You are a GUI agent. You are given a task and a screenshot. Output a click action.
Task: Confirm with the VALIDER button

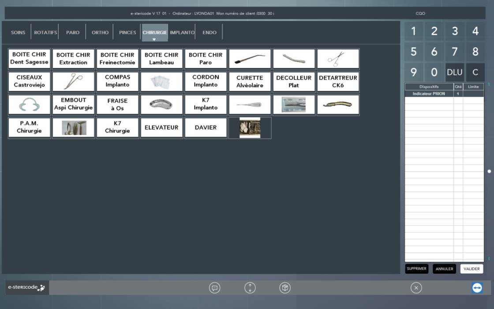pyautogui.click(x=472, y=269)
